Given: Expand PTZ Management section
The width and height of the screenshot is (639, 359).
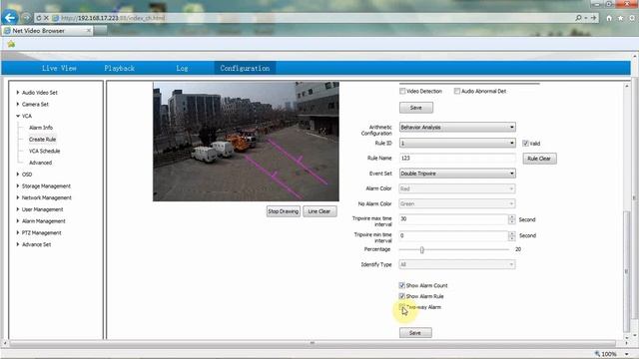Looking at the screenshot, I should tap(41, 232).
